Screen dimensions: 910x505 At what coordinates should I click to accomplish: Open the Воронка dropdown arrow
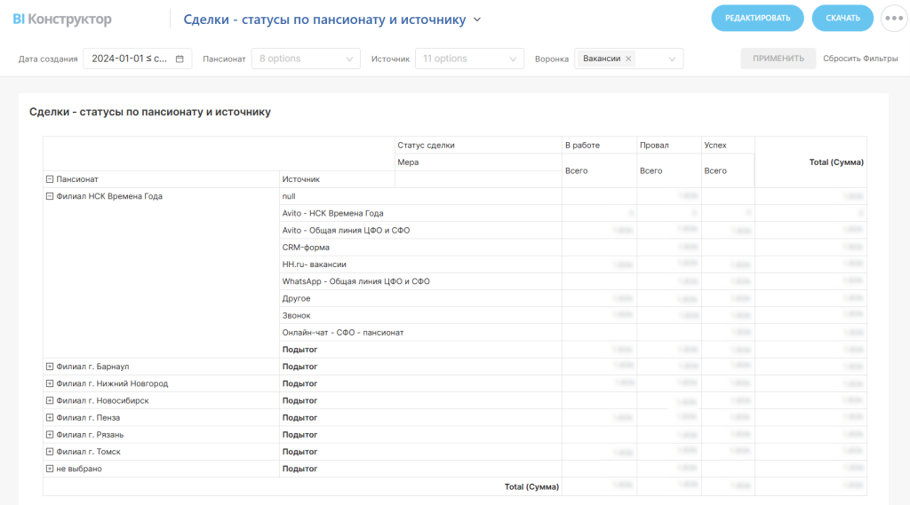coord(672,59)
